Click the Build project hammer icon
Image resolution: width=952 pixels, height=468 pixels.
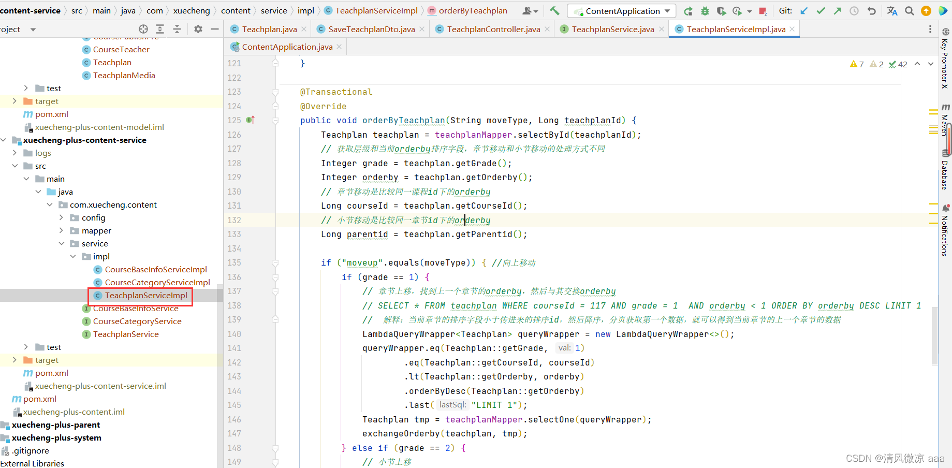[554, 11]
